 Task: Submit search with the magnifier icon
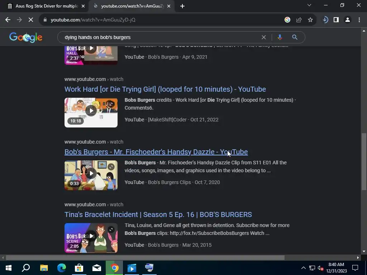[x=295, y=37]
